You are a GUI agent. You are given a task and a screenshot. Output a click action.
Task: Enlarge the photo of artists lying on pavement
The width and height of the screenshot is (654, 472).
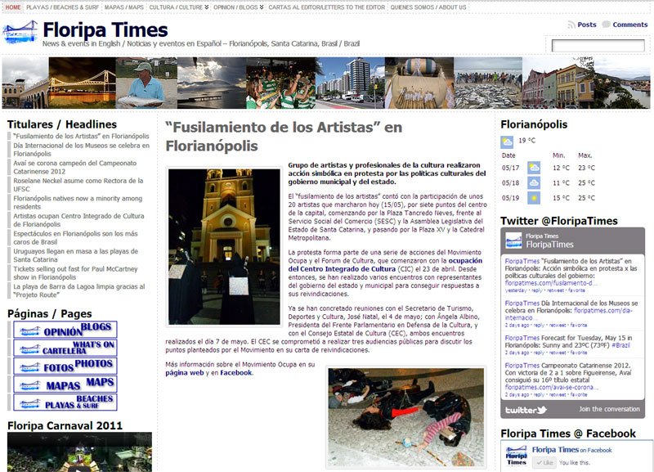[406, 417]
